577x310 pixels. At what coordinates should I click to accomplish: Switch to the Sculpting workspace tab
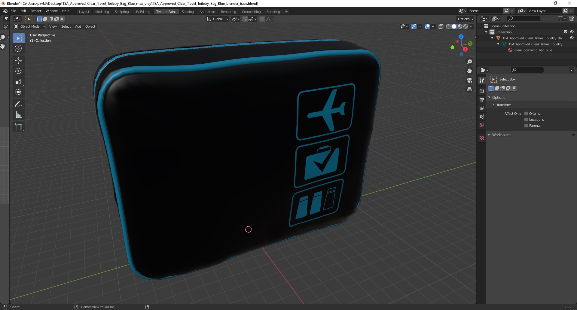click(x=122, y=12)
